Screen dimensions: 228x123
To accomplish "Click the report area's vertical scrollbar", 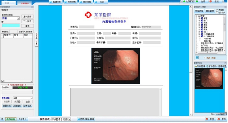I will pos(191,39).
